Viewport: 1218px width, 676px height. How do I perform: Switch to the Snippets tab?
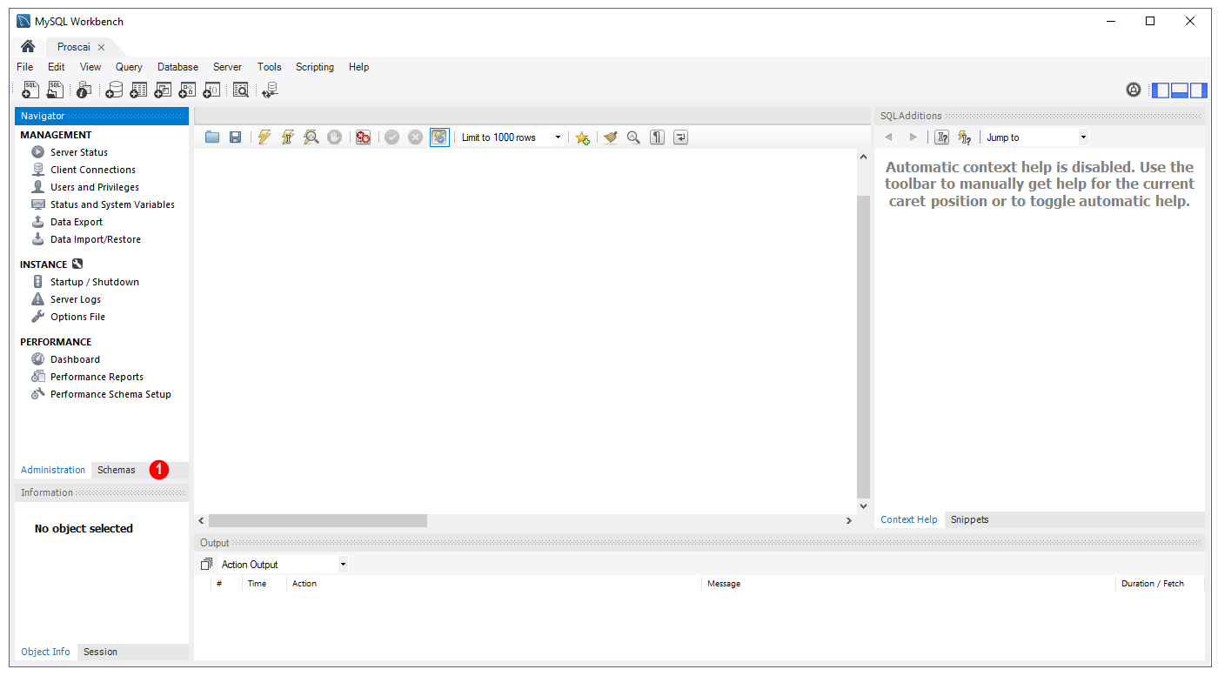tap(969, 519)
